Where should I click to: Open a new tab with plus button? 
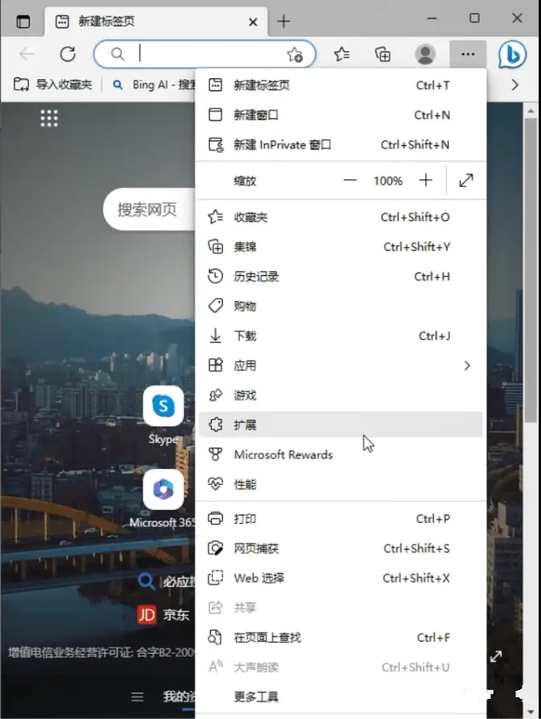pos(283,21)
